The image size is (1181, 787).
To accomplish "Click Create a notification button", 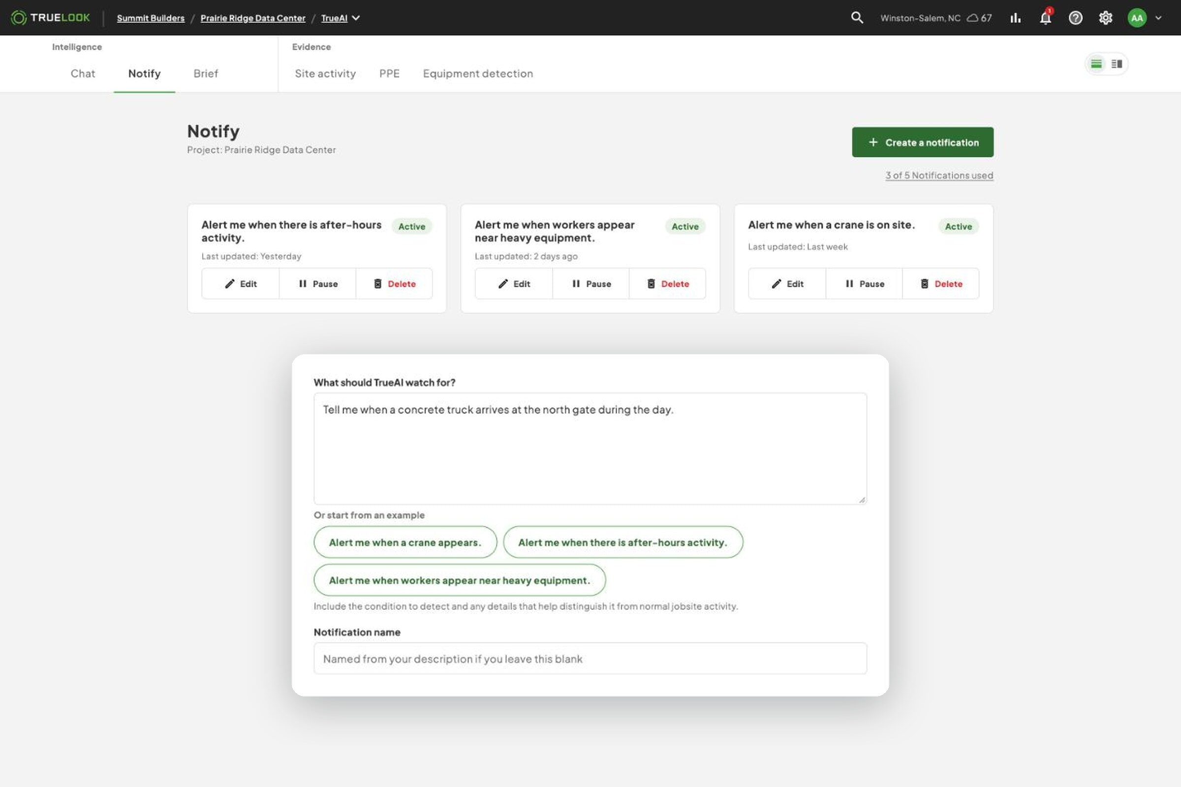I will (922, 142).
